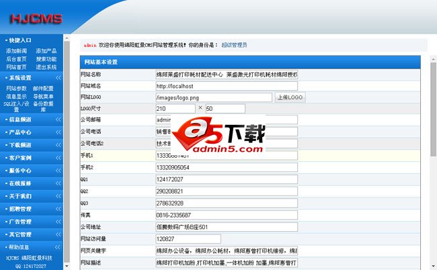
Task: Open 网站参数 under system settings
Action: [16, 89]
